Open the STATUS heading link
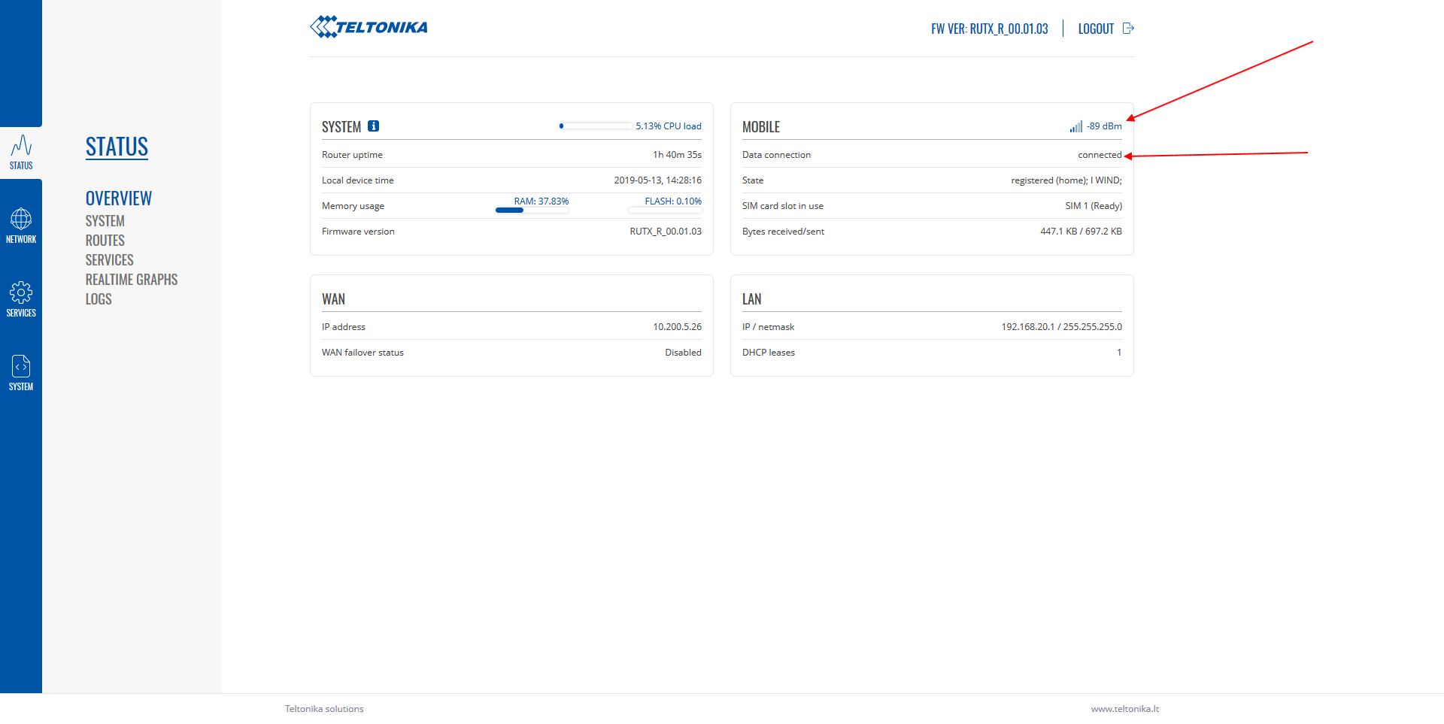The height and width of the screenshot is (724, 1444). [117, 147]
